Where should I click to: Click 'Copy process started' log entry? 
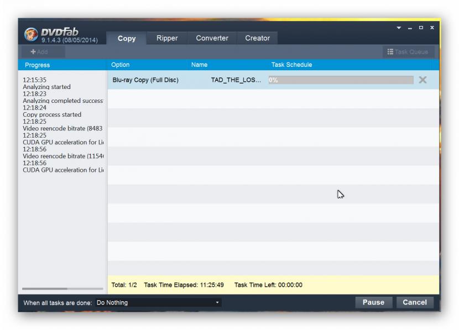(x=52, y=114)
